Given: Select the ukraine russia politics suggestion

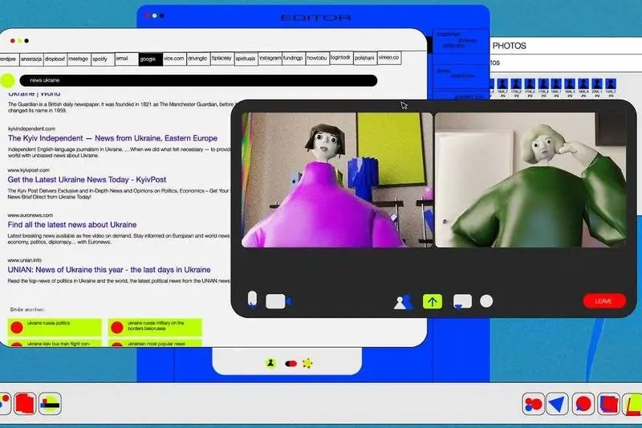Looking at the screenshot, I should (x=55, y=328).
